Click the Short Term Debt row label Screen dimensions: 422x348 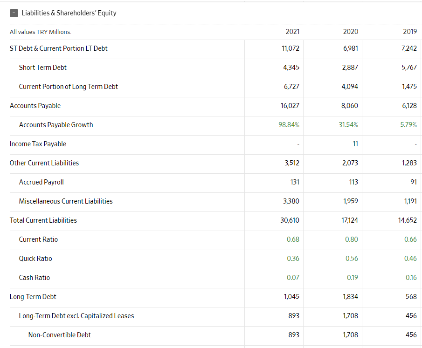click(43, 67)
